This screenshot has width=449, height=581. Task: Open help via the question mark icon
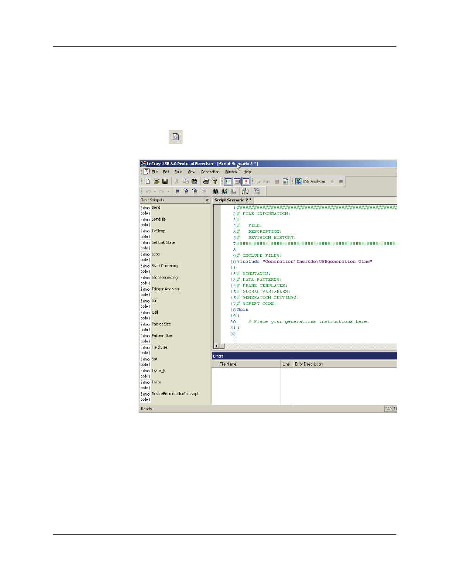point(215,182)
